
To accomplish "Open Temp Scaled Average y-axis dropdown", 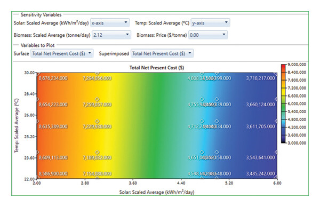I will (210, 23).
